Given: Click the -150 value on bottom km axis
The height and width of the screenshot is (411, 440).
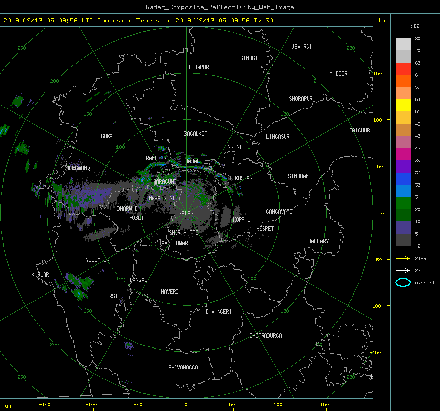Looking at the screenshot, I should coord(44,404).
